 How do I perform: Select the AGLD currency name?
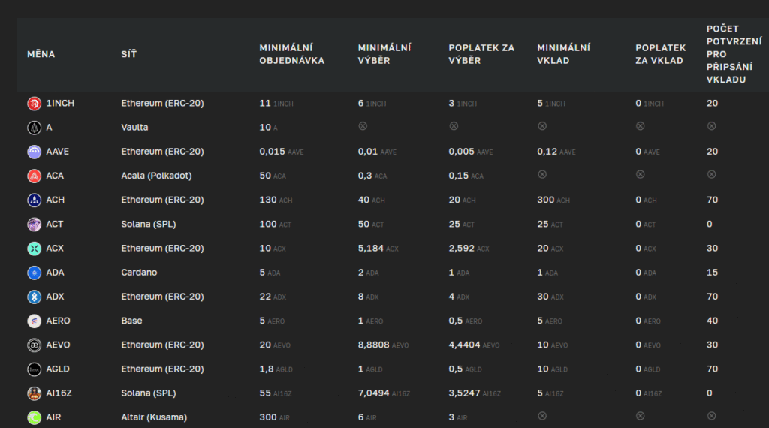[58, 369]
